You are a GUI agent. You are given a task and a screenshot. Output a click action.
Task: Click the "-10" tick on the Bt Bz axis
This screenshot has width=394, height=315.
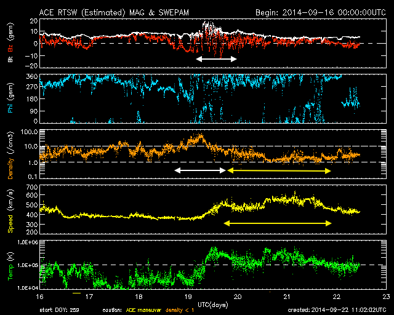point(31,55)
